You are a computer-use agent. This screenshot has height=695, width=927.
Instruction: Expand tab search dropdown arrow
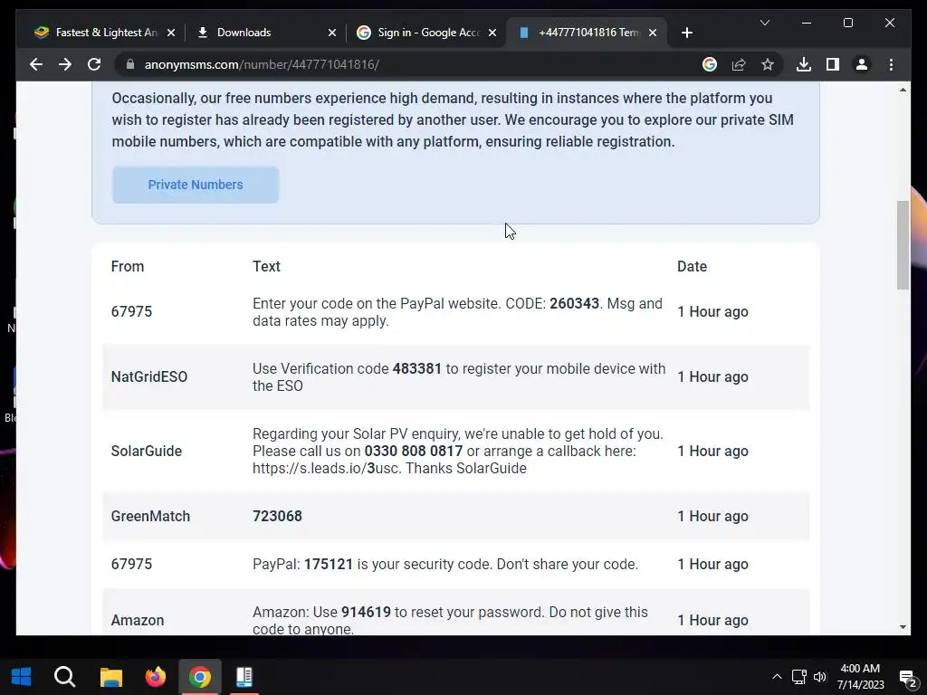pyautogui.click(x=765, y=23)
